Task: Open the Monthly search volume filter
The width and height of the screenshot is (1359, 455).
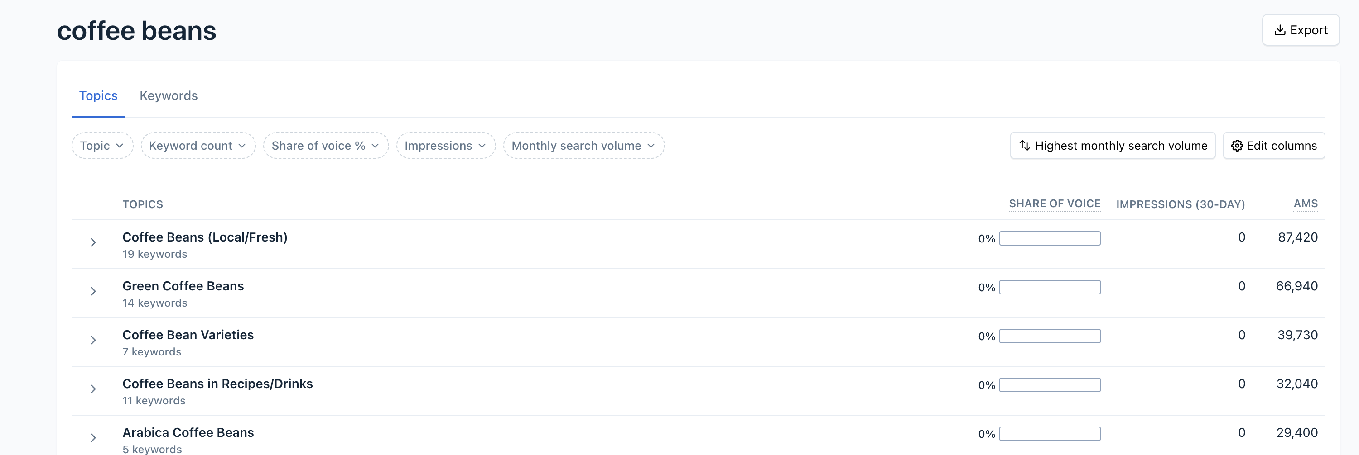Action: pyautogui.click(x=583, y=146)
